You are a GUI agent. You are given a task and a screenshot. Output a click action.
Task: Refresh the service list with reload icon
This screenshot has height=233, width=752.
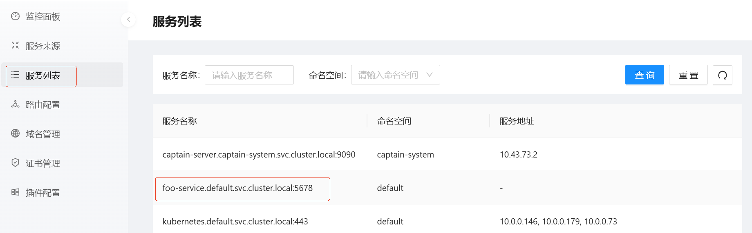tap(722, 75)
